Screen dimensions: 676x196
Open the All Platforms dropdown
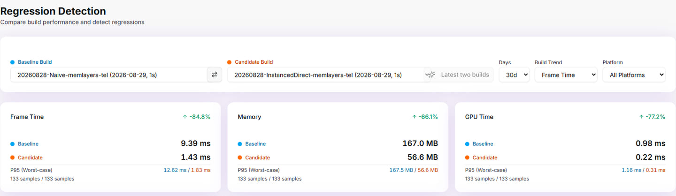(634, 75)
